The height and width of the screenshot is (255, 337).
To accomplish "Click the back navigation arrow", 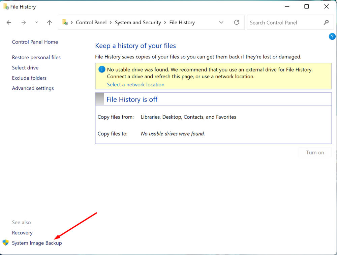I will pos(9,23).
